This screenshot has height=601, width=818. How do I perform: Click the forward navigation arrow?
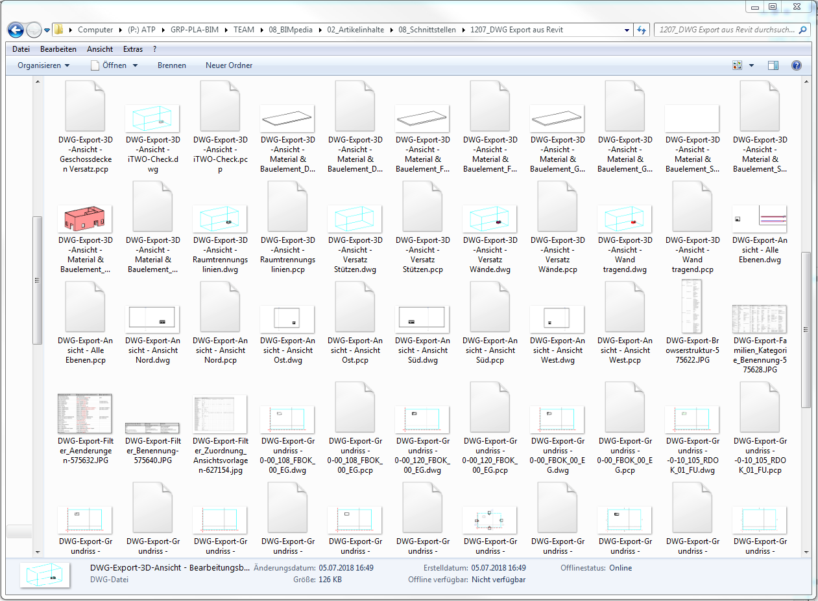[x=32, y=30]
